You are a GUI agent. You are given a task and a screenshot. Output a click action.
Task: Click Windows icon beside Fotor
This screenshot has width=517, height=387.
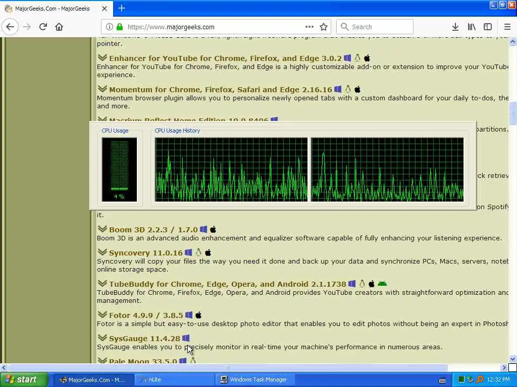tap(189, 315)
